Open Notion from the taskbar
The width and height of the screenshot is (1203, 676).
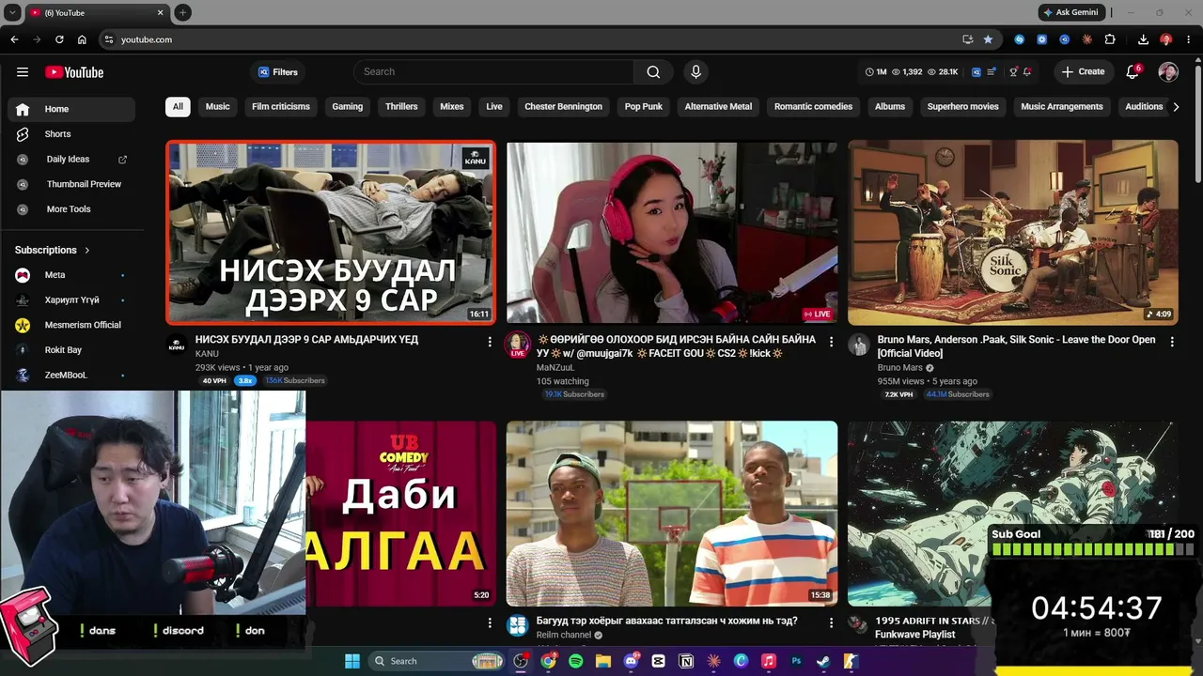click(x=686, y=661)
